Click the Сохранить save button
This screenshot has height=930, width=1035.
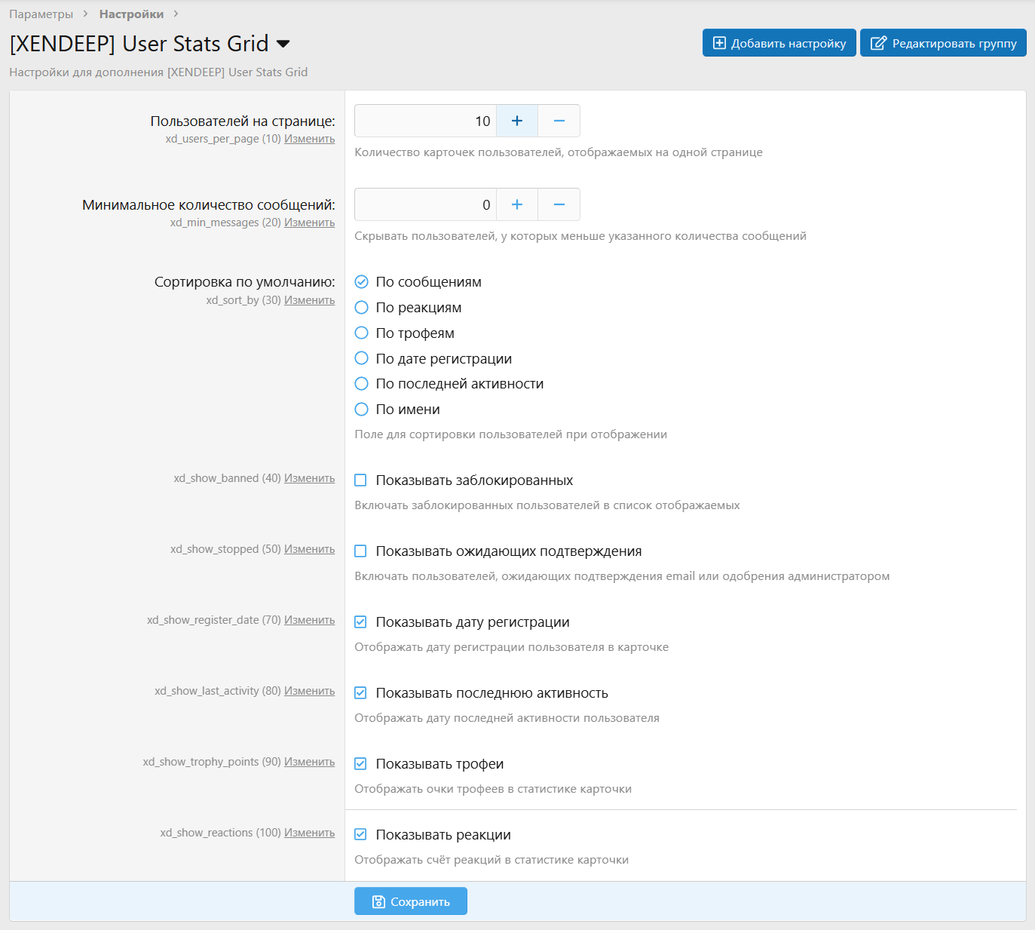tap(411, 901)
